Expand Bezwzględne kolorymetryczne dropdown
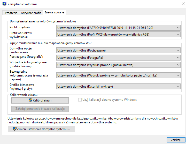Viewport: 186px width, 144px height. [x=118, y=75]
